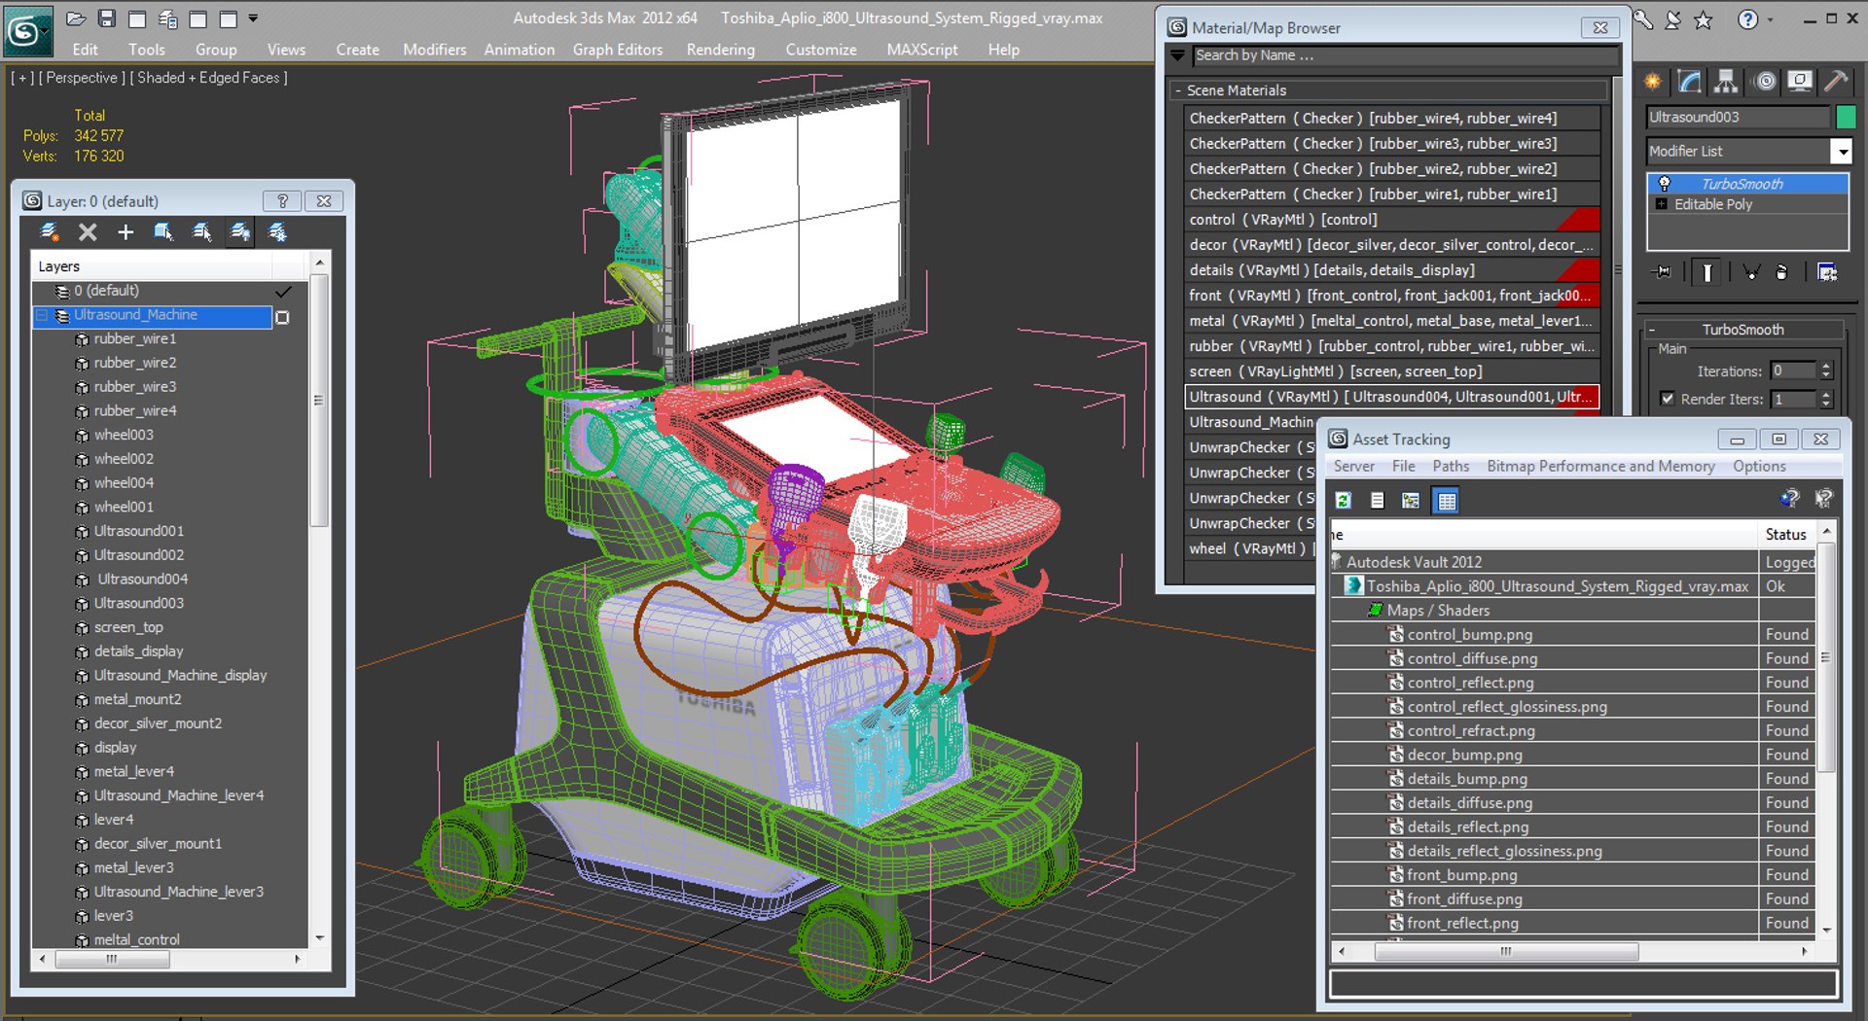Click the Open File folder icon
This screenshot has height=1021, width=1868.
click(76, 18)
